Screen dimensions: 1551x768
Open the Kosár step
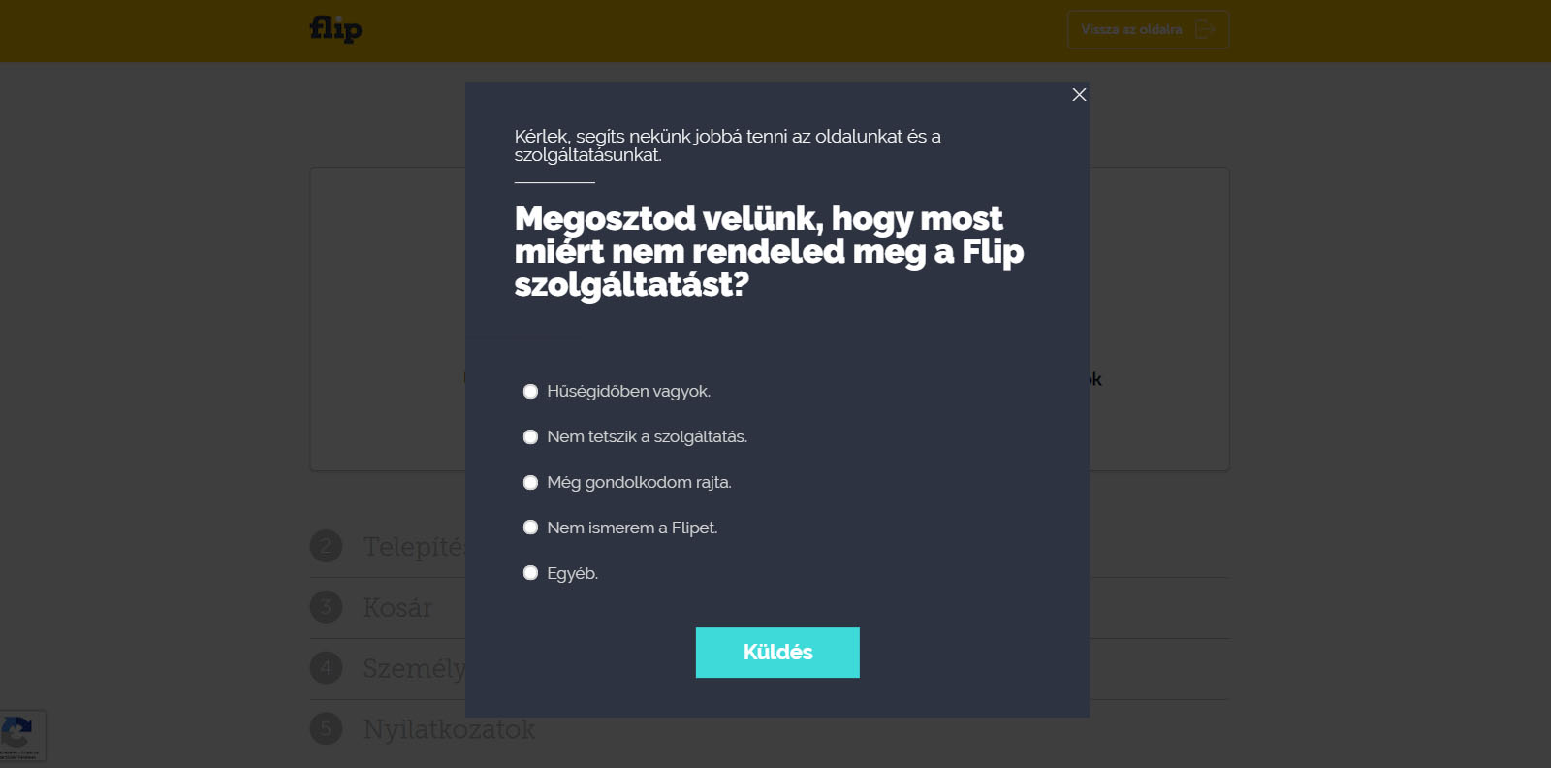pos(397,607)
